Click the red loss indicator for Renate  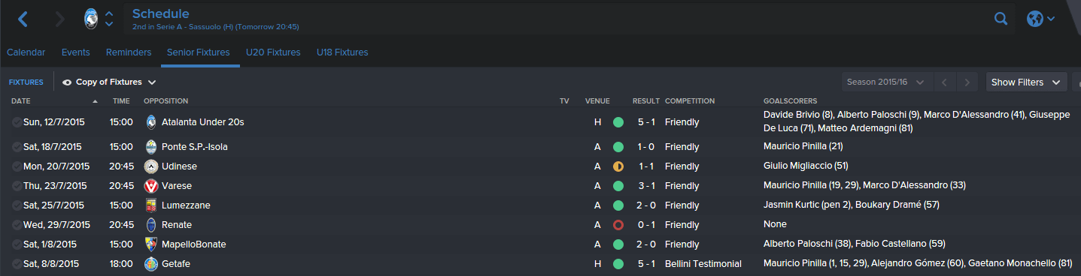click(618, 225)
